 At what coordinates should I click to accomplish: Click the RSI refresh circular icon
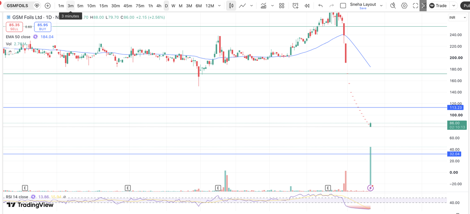pyautogui.click(x=33, y=197)
